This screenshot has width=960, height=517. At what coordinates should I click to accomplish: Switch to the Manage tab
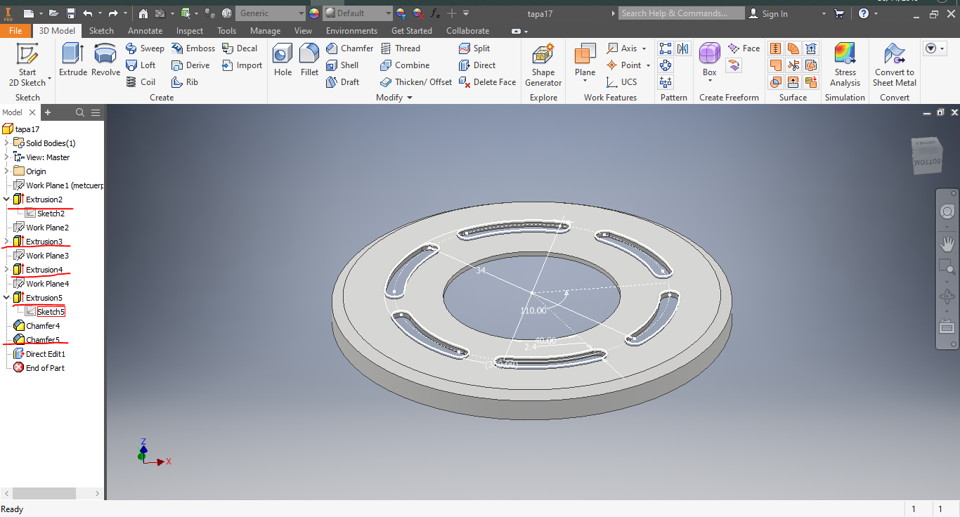click(265, 31)
